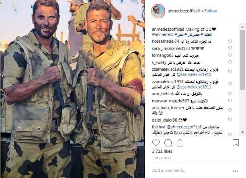
Task: Like lomango83's comment
Action: coord(230,55)
